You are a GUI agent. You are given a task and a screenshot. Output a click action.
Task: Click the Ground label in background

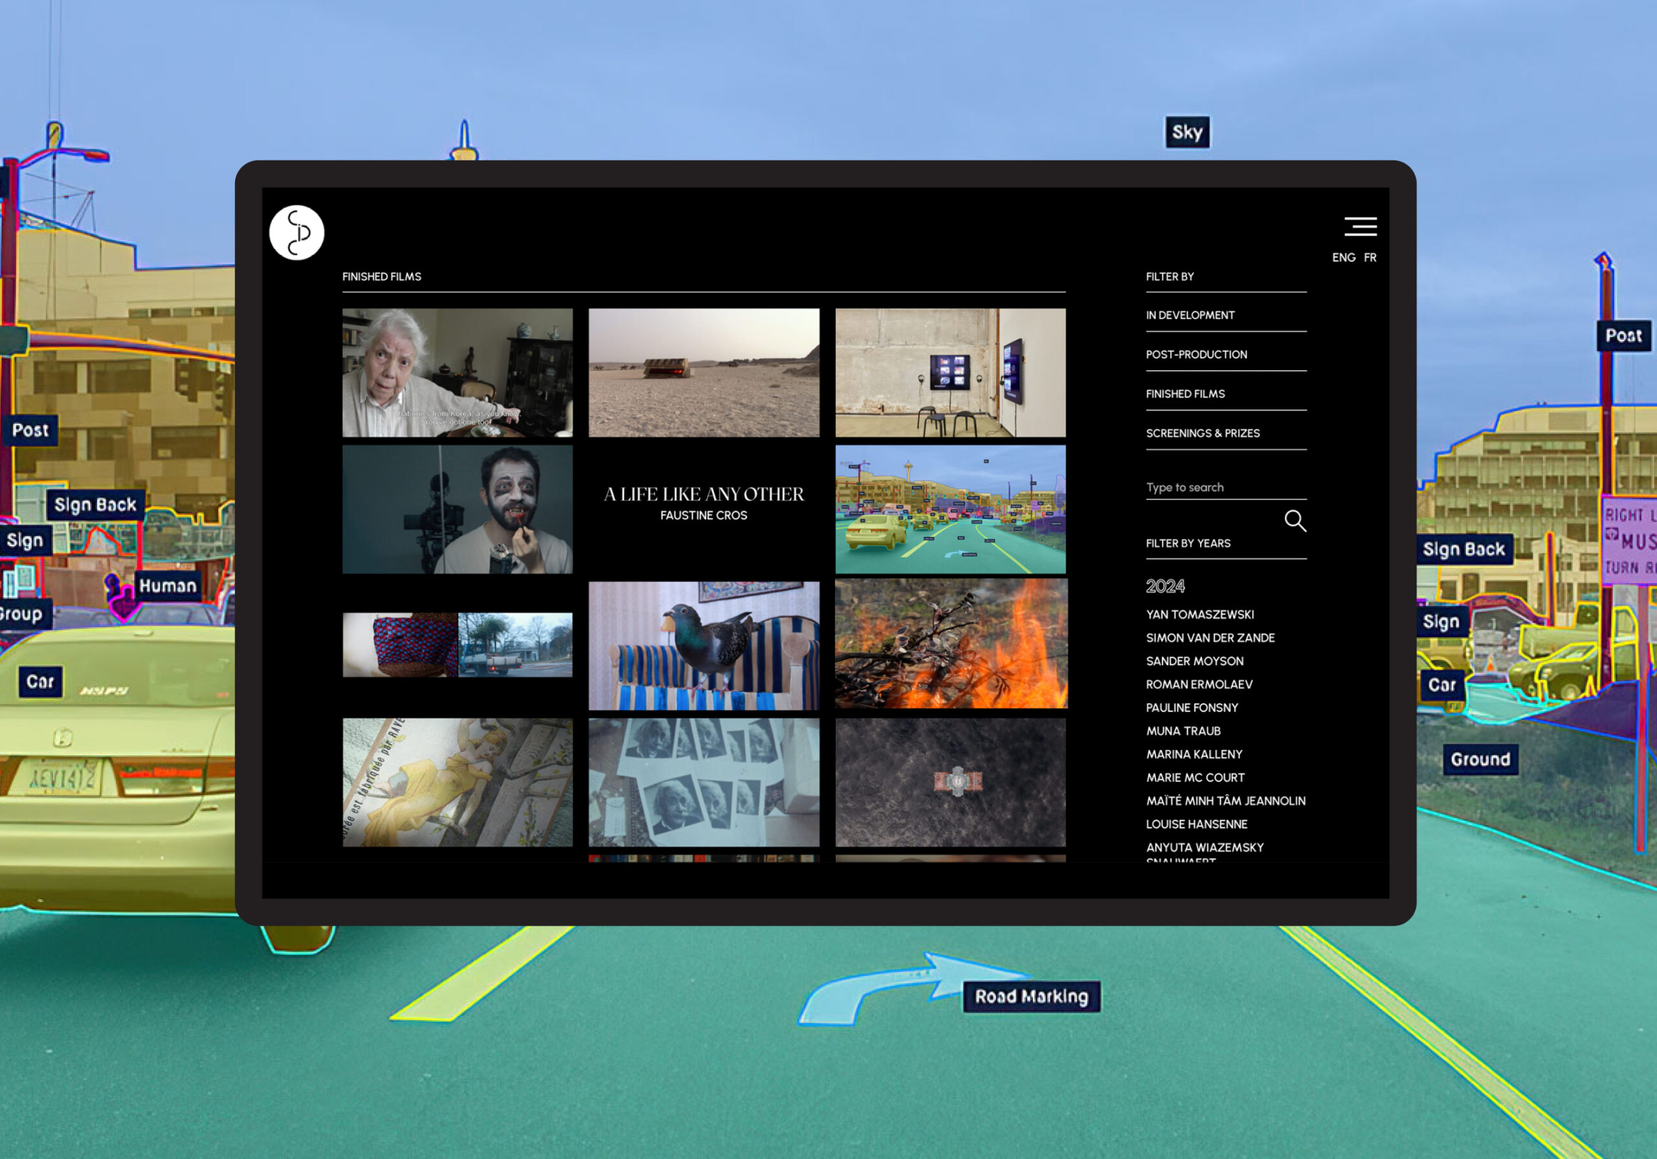(x=1480, y=759)
